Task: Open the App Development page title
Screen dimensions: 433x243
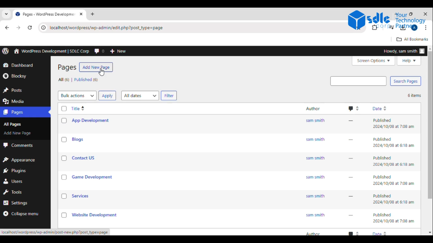Action: pyautogui.click(x=90, y=120)
